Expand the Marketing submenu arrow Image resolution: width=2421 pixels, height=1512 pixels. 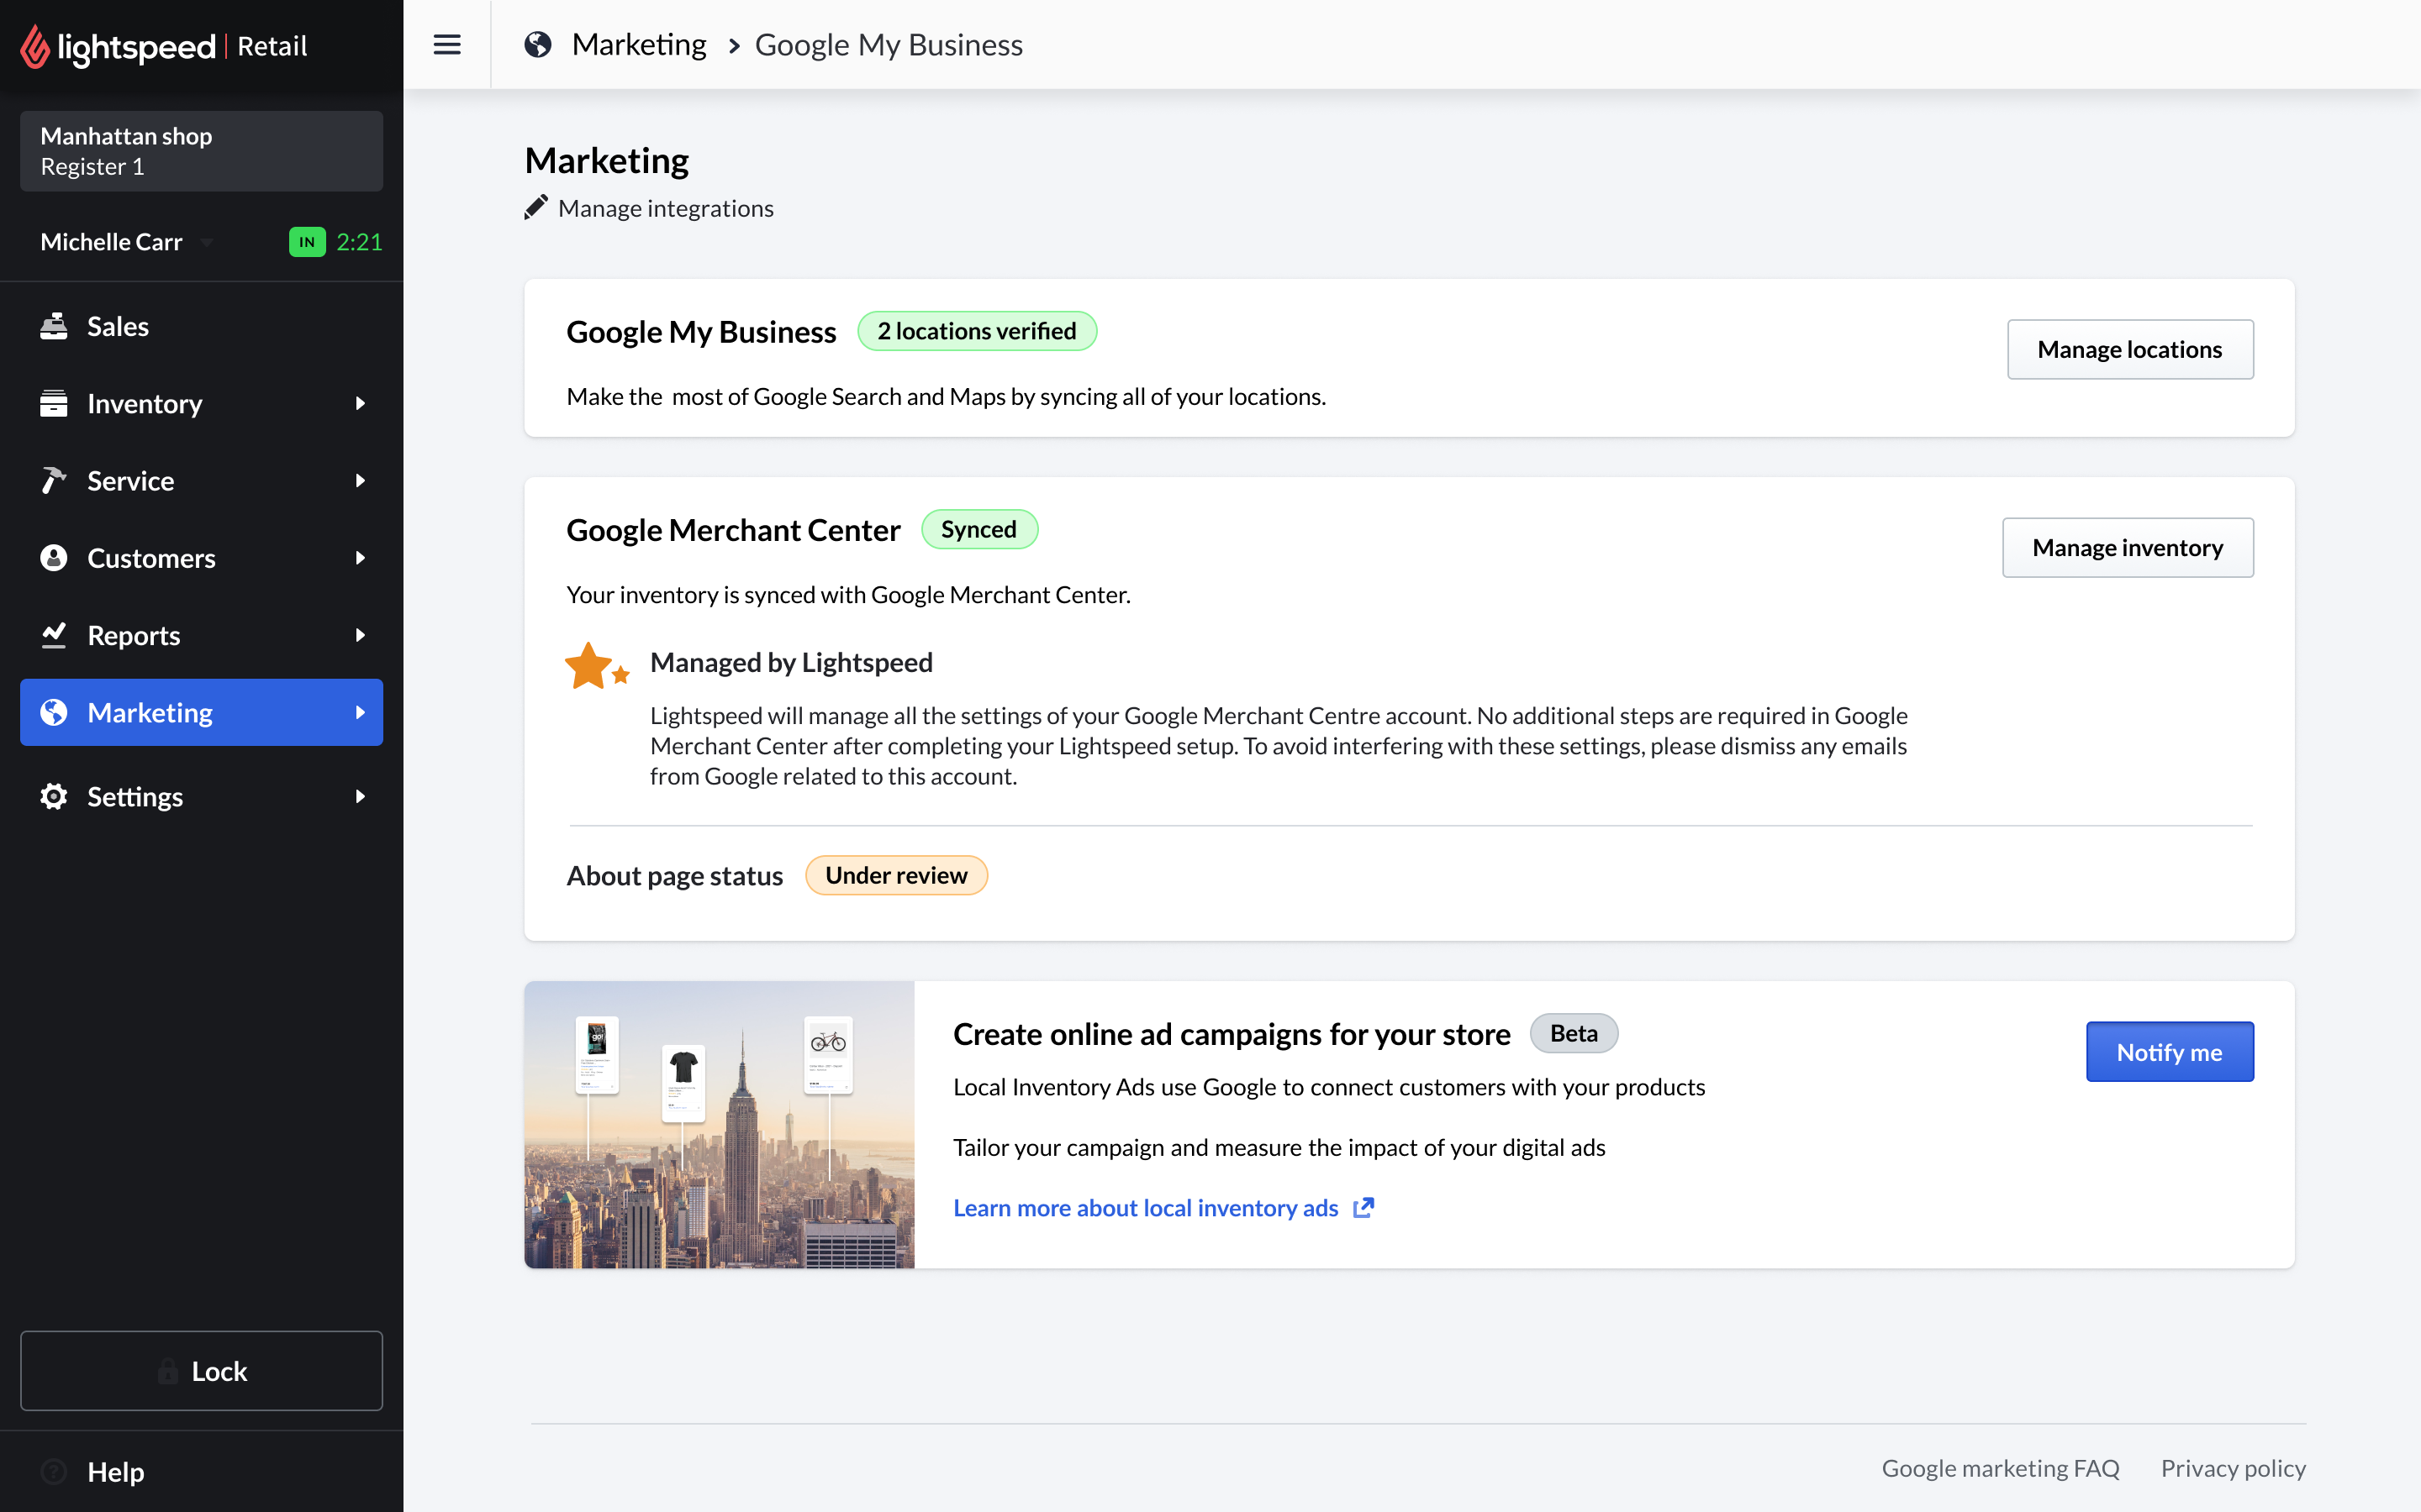(360, 712)
